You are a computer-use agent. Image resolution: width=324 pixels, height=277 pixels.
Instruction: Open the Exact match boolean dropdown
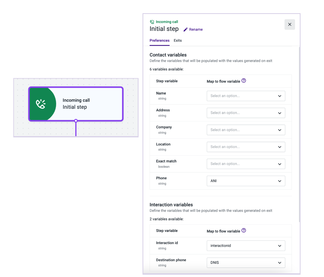pyautogui.click(x=246, y=164)
